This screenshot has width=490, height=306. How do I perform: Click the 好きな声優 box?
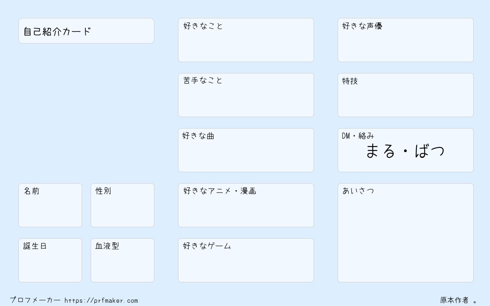(x=405, y=40)
